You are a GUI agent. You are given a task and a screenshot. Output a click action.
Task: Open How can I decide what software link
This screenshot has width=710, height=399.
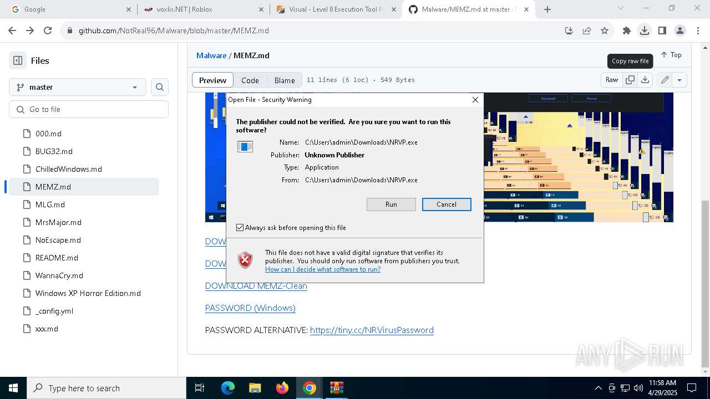(323, 269)
